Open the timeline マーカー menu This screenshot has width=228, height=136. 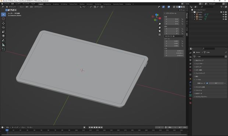30,127
